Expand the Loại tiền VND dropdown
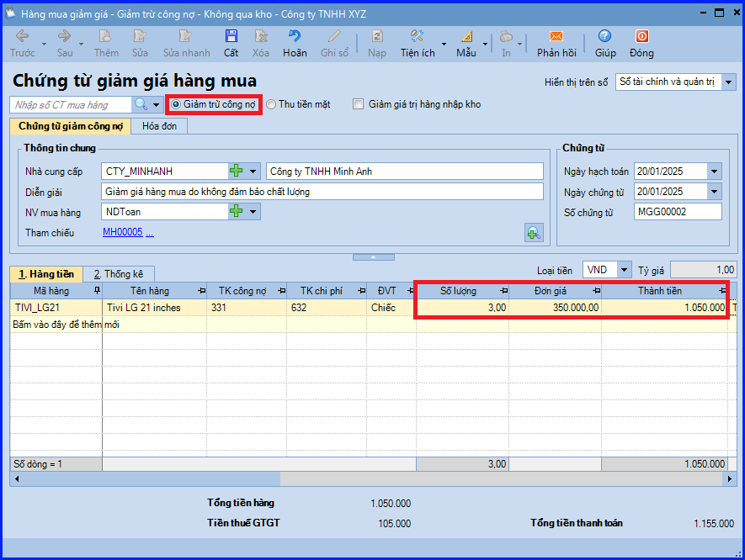Screen dimensions: 745x560 (x=624, y=270)
